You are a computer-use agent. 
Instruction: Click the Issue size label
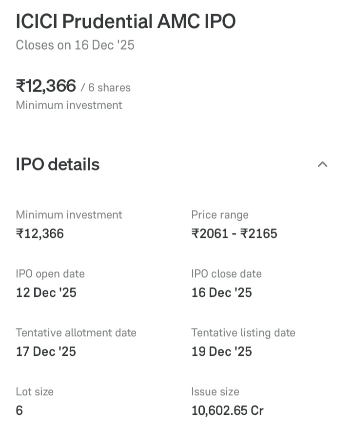click(x=215, y=392)
